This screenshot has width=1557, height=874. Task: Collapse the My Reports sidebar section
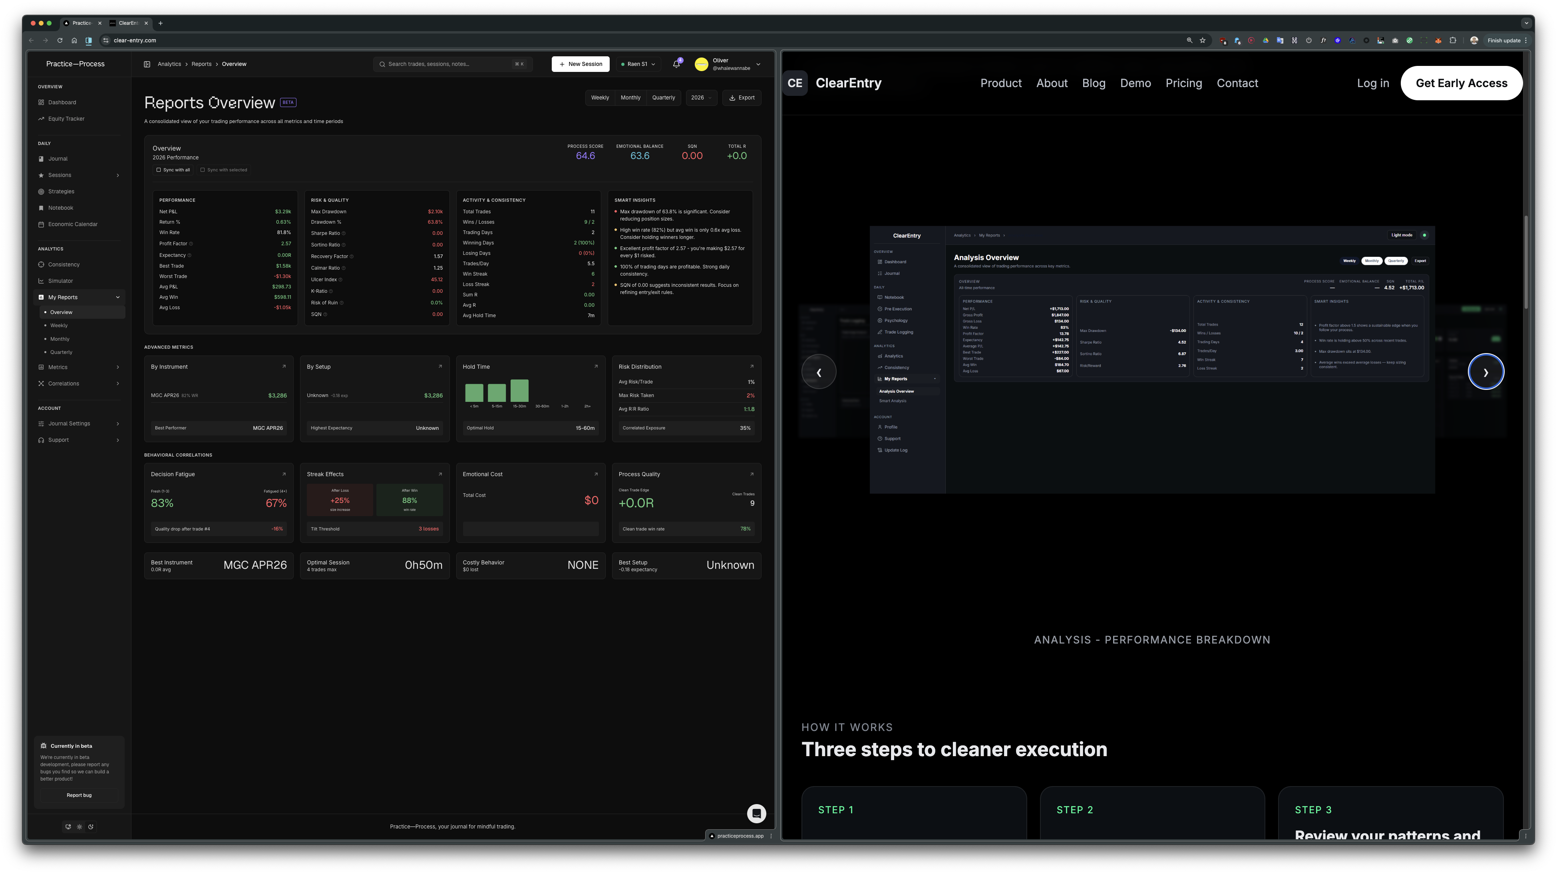(117, 297)
